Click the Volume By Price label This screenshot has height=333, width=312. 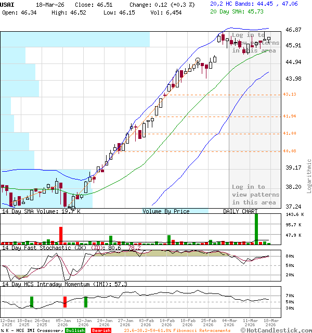[166, 211]
